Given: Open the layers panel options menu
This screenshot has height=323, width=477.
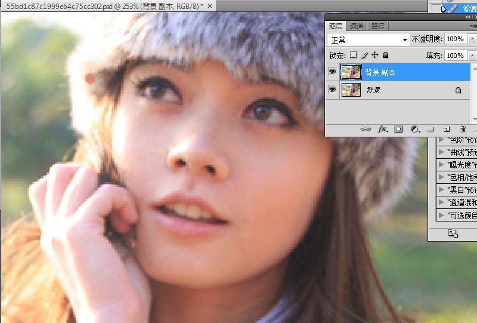Looking at the screenshot, I should tap(473, 26).
